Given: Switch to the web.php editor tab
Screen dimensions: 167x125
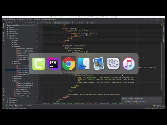Looking at the screenshot, I should 91,23.
